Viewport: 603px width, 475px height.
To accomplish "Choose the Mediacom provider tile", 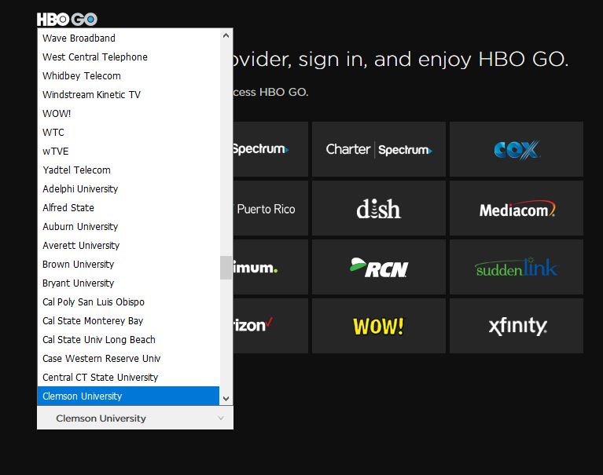I will point(516,208).
